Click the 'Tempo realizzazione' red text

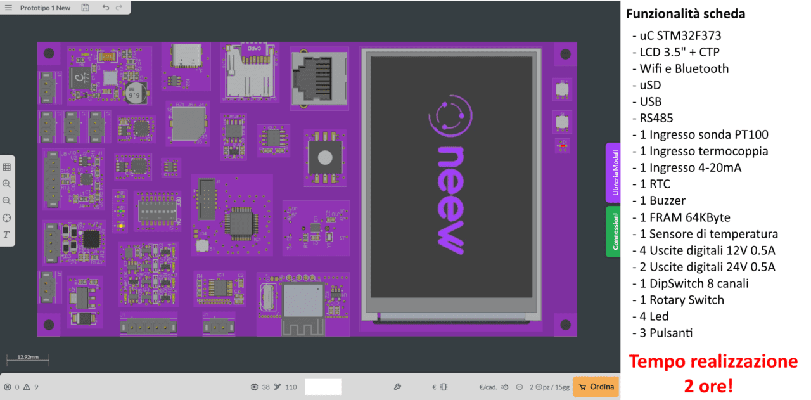click(x=713, y=361)
